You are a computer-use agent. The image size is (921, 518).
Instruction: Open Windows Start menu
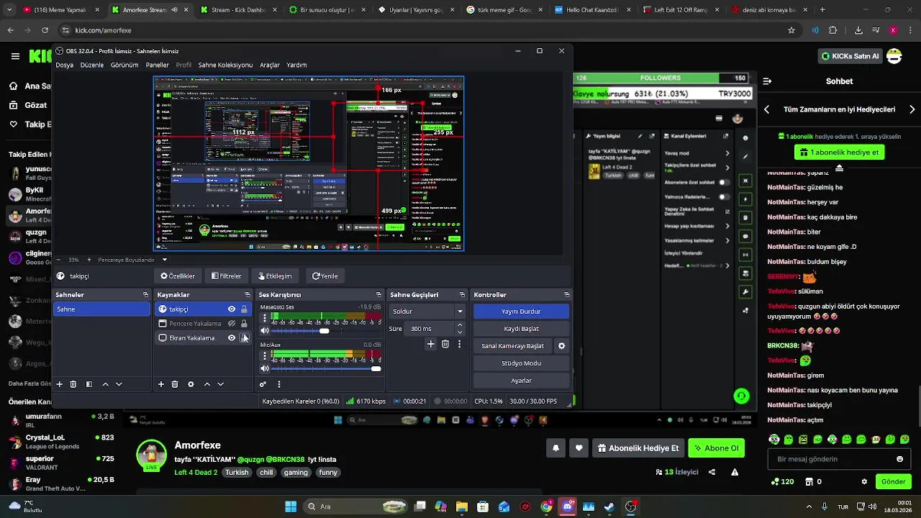point(291,506)
